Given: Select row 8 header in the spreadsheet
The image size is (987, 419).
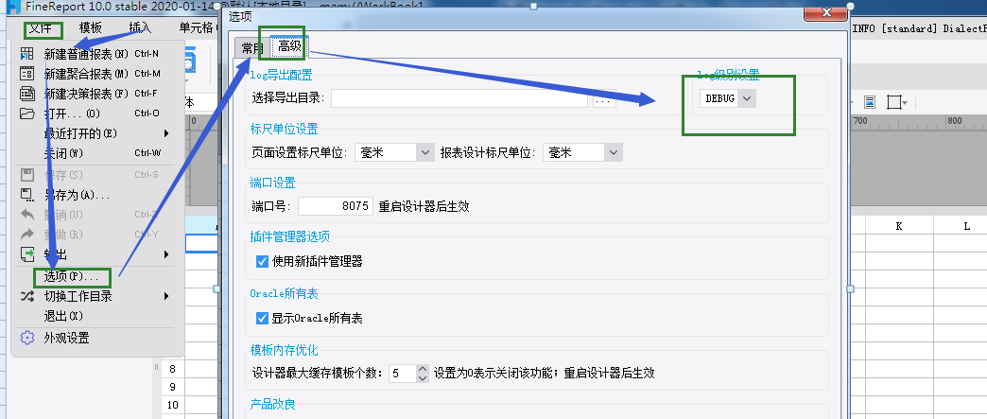Looking at the screenshot, I should 172,369.
